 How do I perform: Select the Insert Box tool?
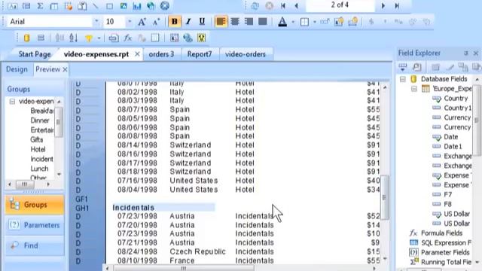coord(109,6)
